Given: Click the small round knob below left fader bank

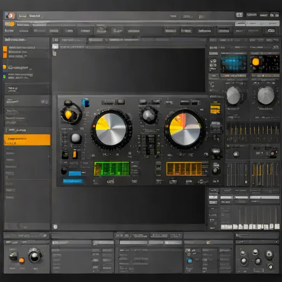Looking at the screenshot, I should [236, 154].
